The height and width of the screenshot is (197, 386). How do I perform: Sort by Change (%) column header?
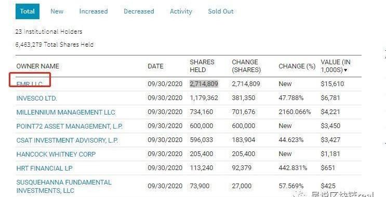coord(297,66)
